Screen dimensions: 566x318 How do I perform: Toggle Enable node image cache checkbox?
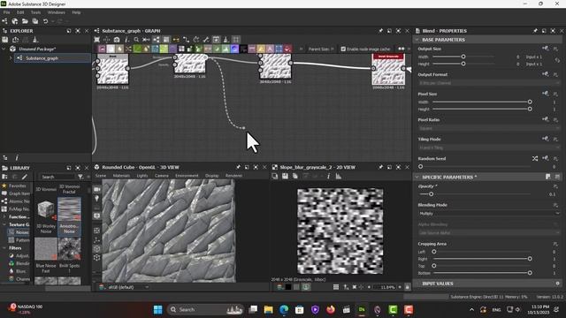(343, 49)
